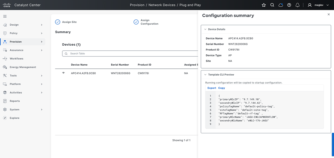334x158 pixels.
Task: Open the maglev user dropdown
Action: coord(328,5)
